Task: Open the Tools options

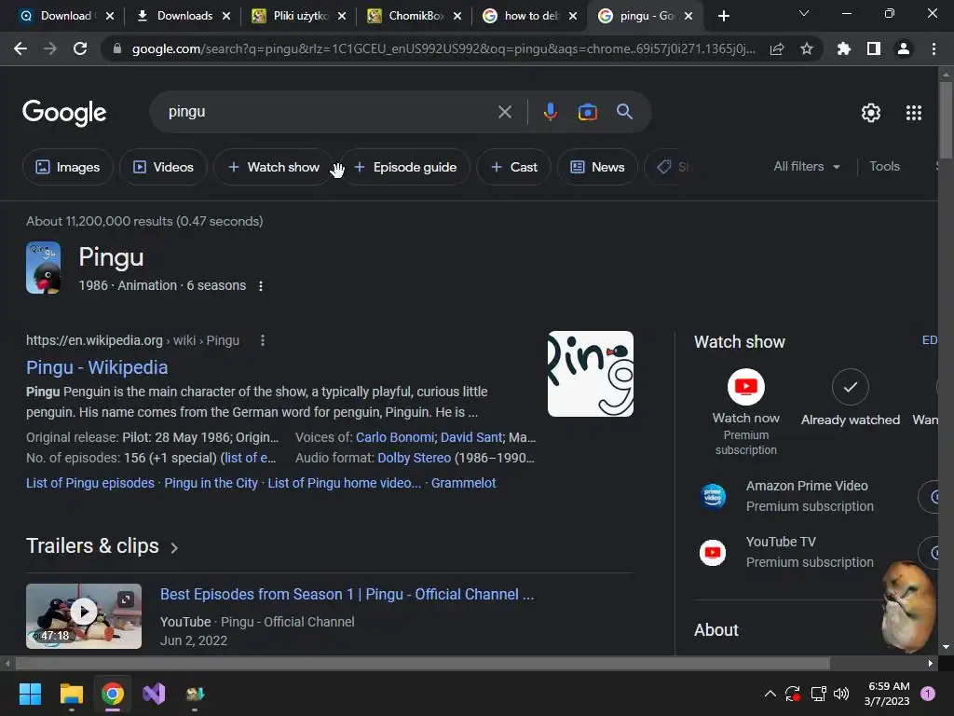Action: (884, 166)
